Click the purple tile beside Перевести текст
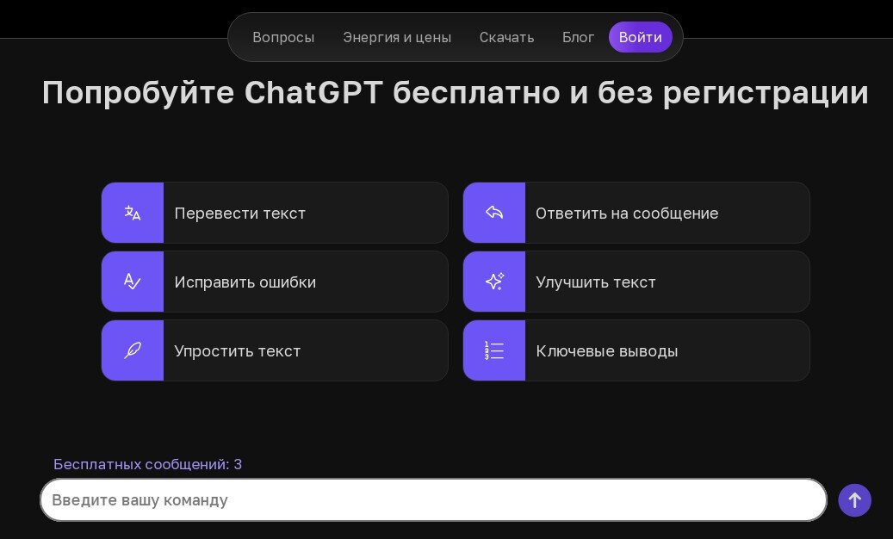This screenshot has width=893, height=539. [132, 213]
